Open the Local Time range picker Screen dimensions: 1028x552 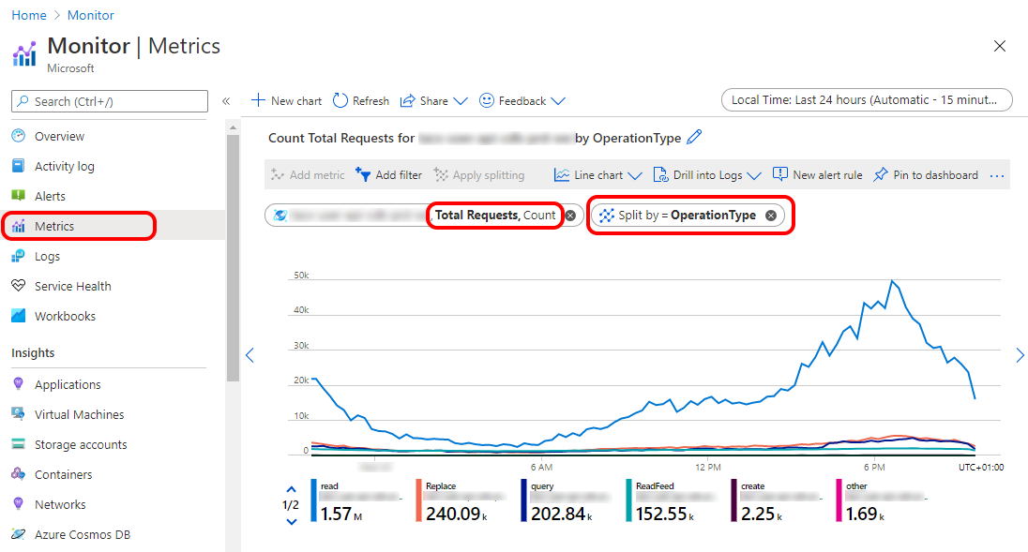867,100
